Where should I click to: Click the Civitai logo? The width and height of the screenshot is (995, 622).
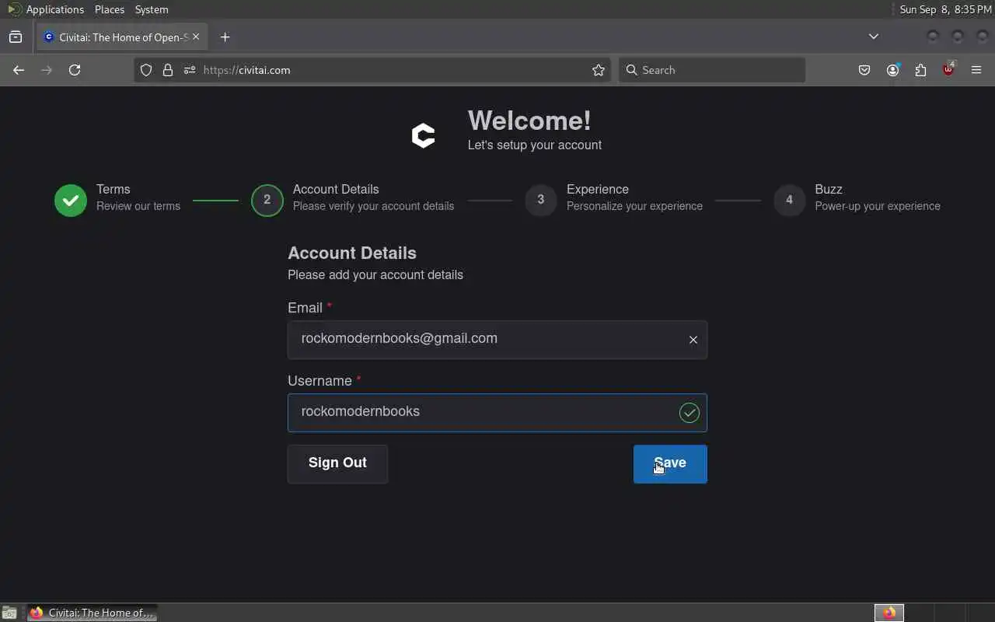pos(423,135)
